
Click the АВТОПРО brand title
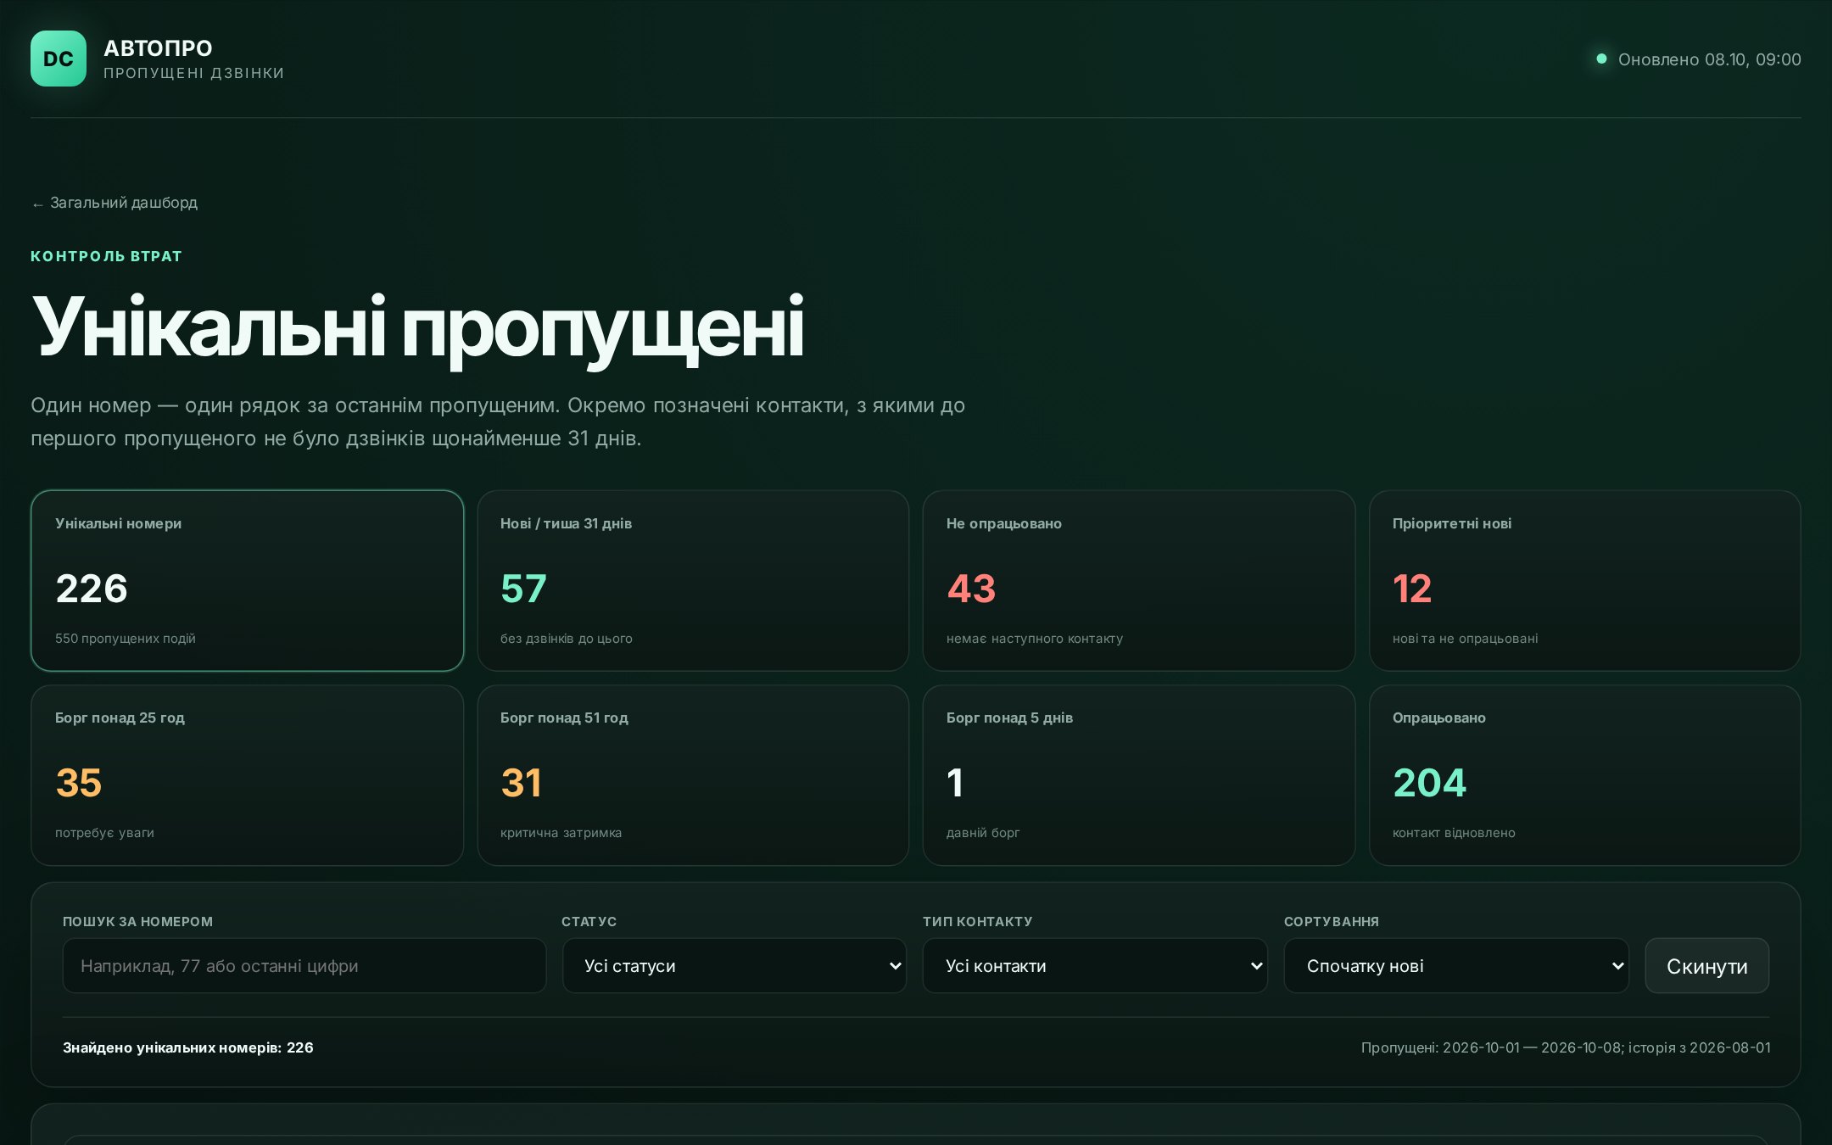(x=158, y=48)
